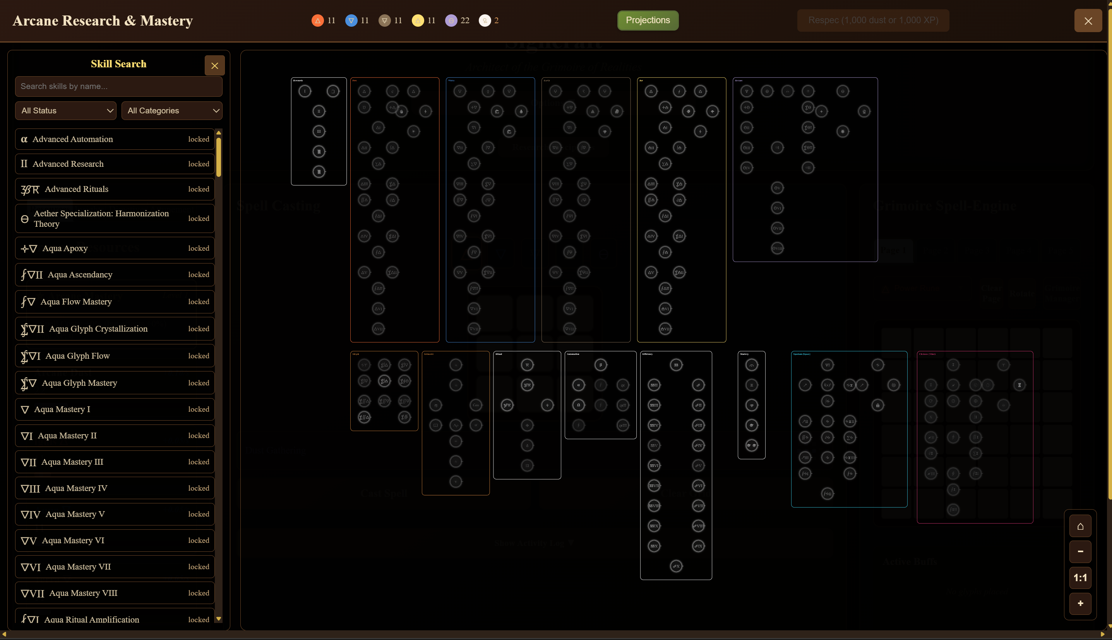Viewport: 1112px width, 640px height.
Task: Zoom out with the minus button
Action: click(1080, 552)
